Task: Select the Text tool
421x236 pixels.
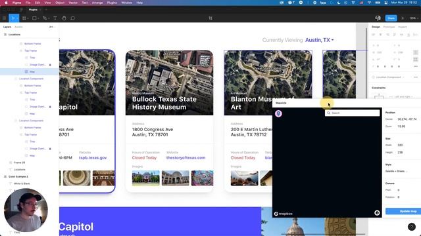Action: click(x=55, y=18)
